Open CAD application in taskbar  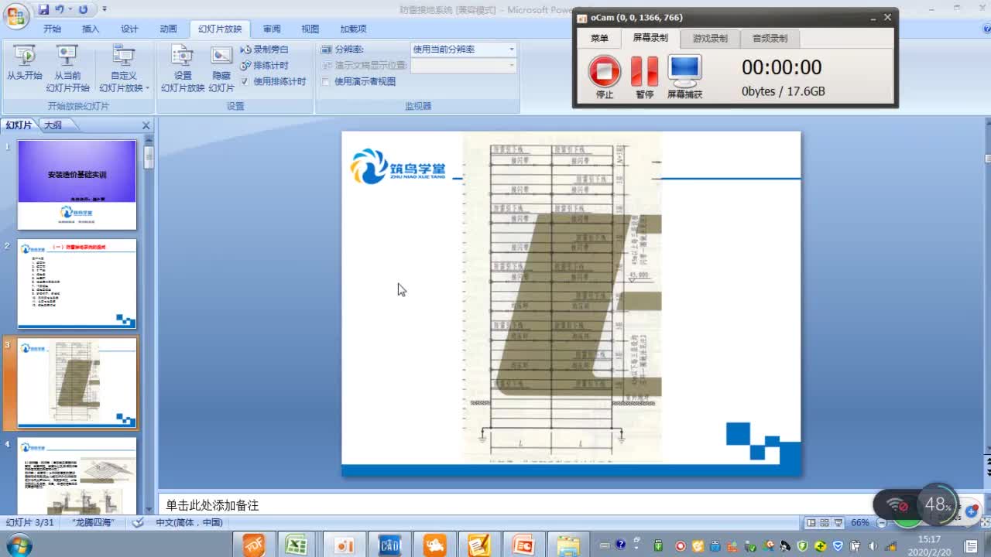pos(389,545)
